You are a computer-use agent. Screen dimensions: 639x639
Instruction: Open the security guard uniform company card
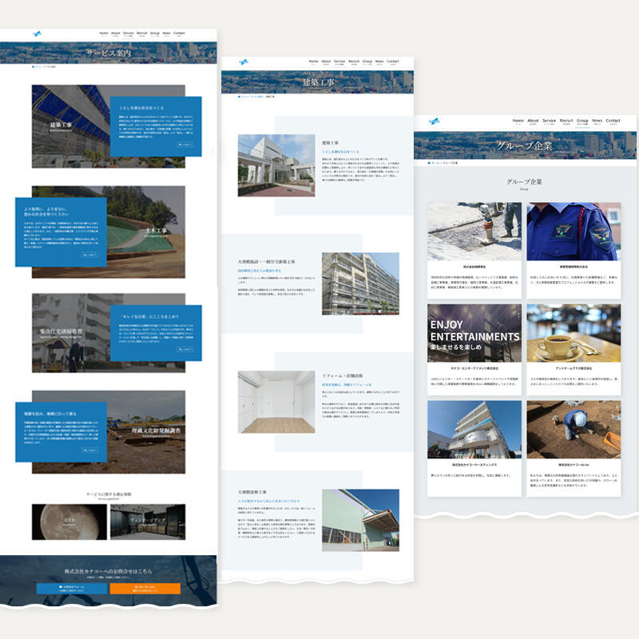click(574, 250)
